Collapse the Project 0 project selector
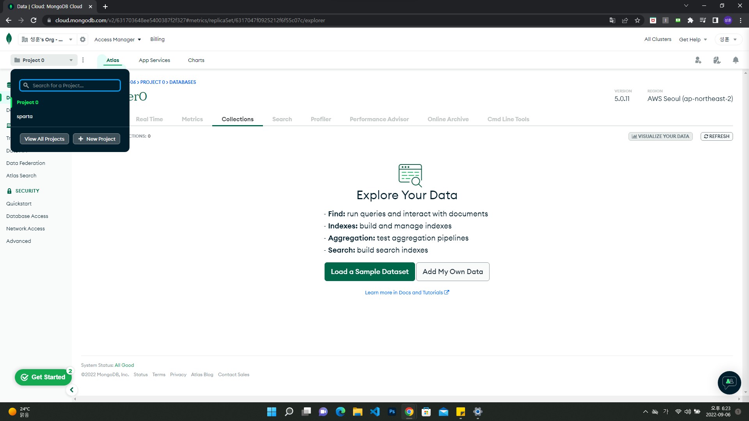This screenshot has height=421, width=749. click(x=44, y=60)
